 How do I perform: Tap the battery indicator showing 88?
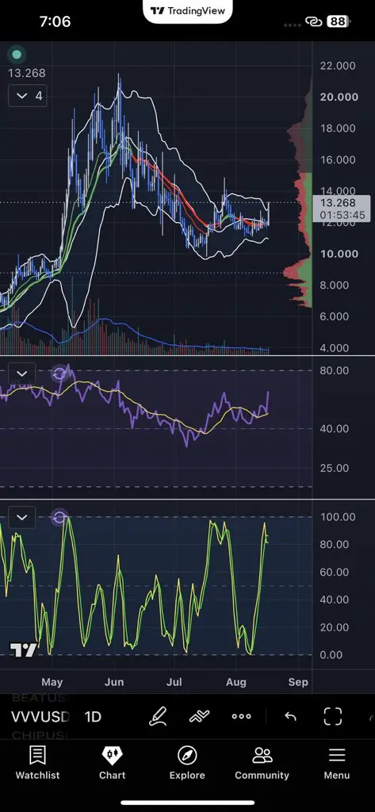pos(339,21)
